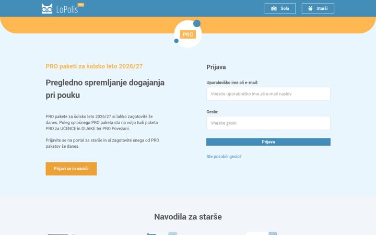Open the Starši portal button

318,8
